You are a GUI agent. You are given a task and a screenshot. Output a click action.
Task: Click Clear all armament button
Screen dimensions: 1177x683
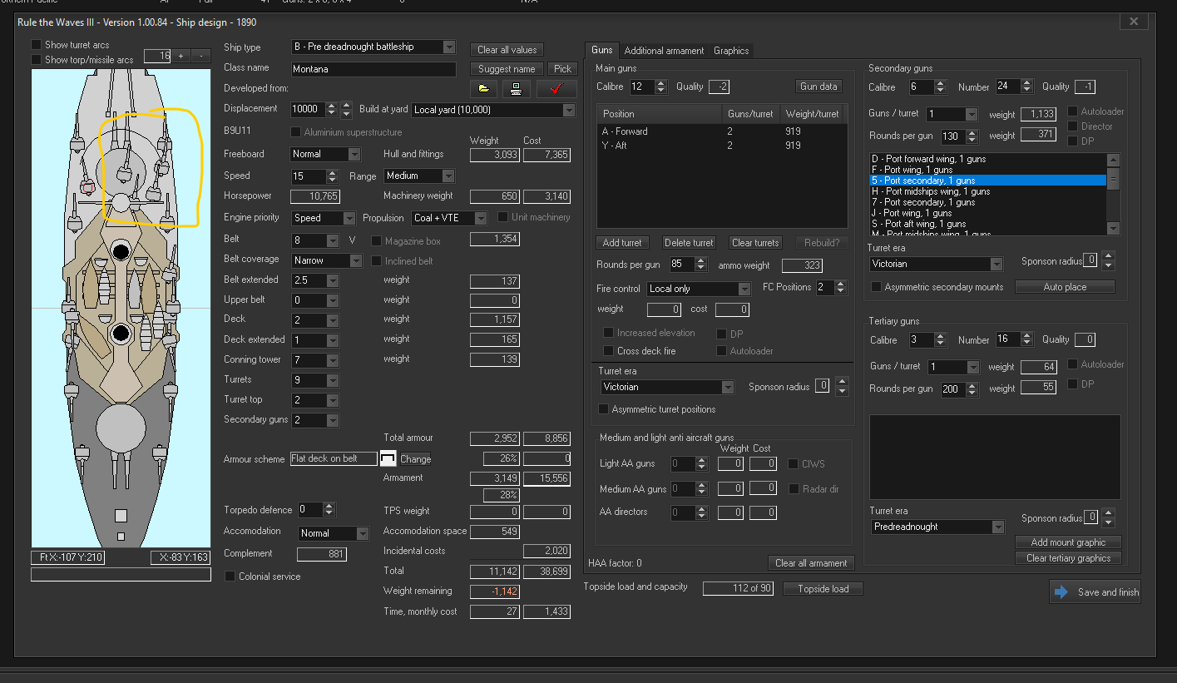tap(811, 563)
